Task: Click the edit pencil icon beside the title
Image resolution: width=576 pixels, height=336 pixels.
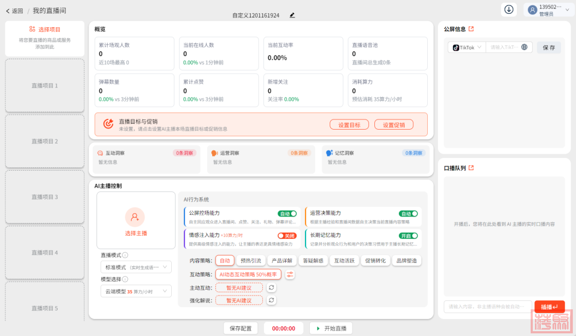Action: click(x=292, y=15)
